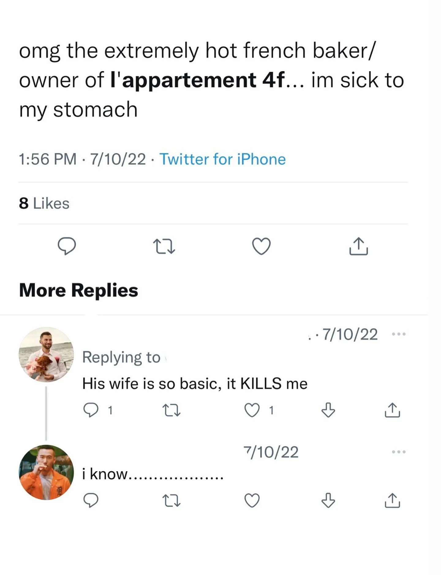Reply to the 'i know' tweet
This screenshot has width=441, height=575.
point(91,500)
